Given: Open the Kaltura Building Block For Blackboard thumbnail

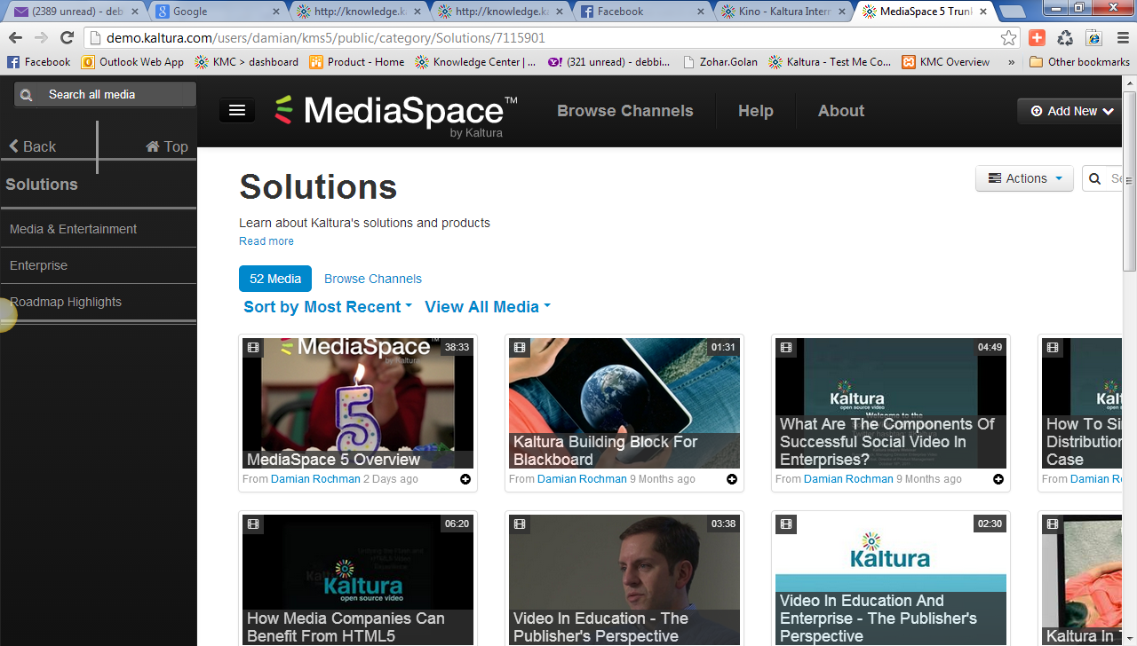Looking at the screenshot, I should pos(624,403).
